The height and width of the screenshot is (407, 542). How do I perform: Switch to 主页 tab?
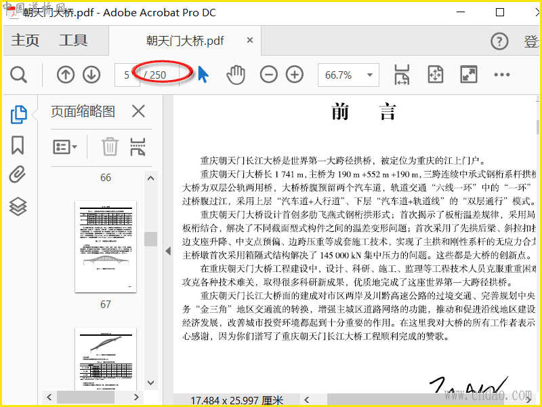pos(25,40)
